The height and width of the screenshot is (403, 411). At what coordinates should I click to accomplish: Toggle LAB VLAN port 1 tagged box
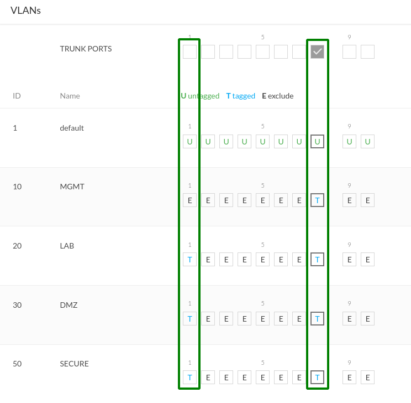(189, 260)
